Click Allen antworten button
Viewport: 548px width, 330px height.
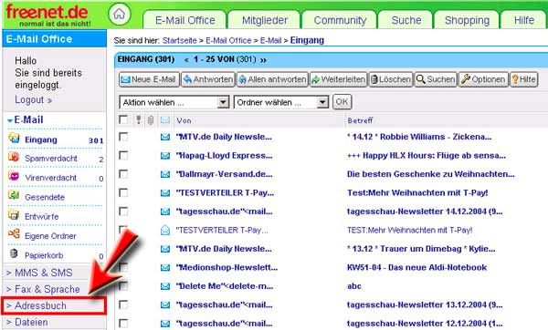click(x=272, y=79)
